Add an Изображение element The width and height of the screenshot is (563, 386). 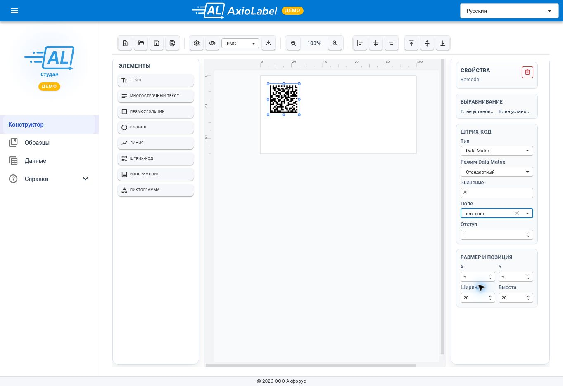pyautogui.click(x=156, y=174)
